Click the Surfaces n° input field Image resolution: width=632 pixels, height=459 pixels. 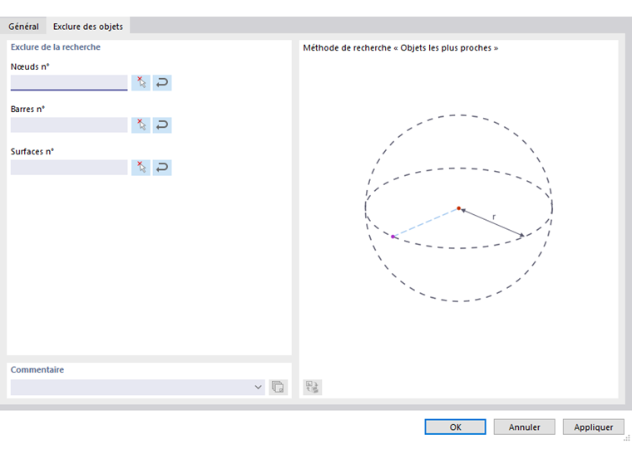coord(69,168)
